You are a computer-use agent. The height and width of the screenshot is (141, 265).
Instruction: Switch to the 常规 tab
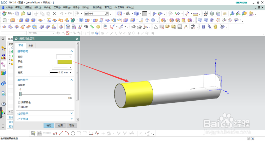[x=21, y=45]
